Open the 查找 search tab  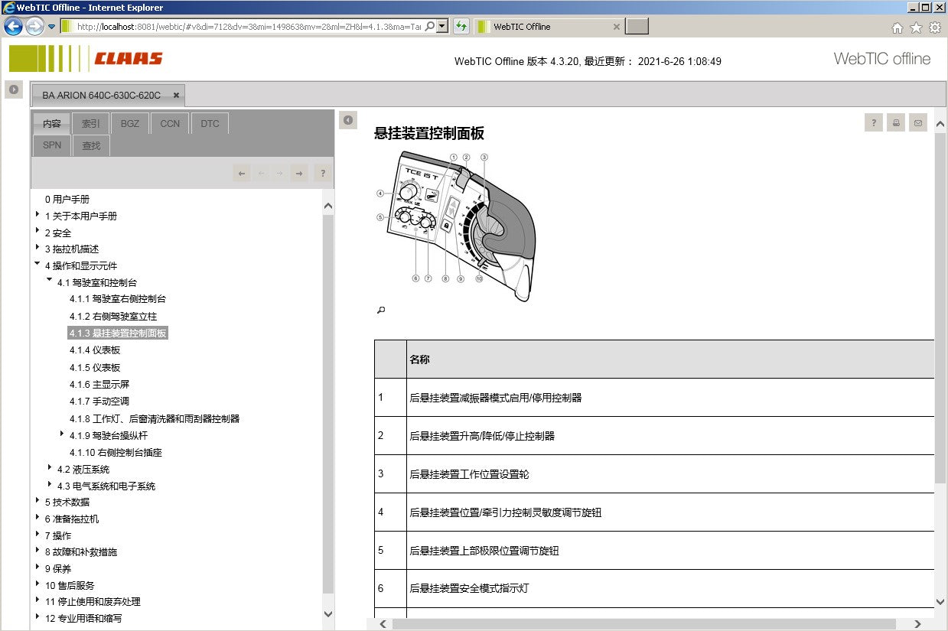91,145
